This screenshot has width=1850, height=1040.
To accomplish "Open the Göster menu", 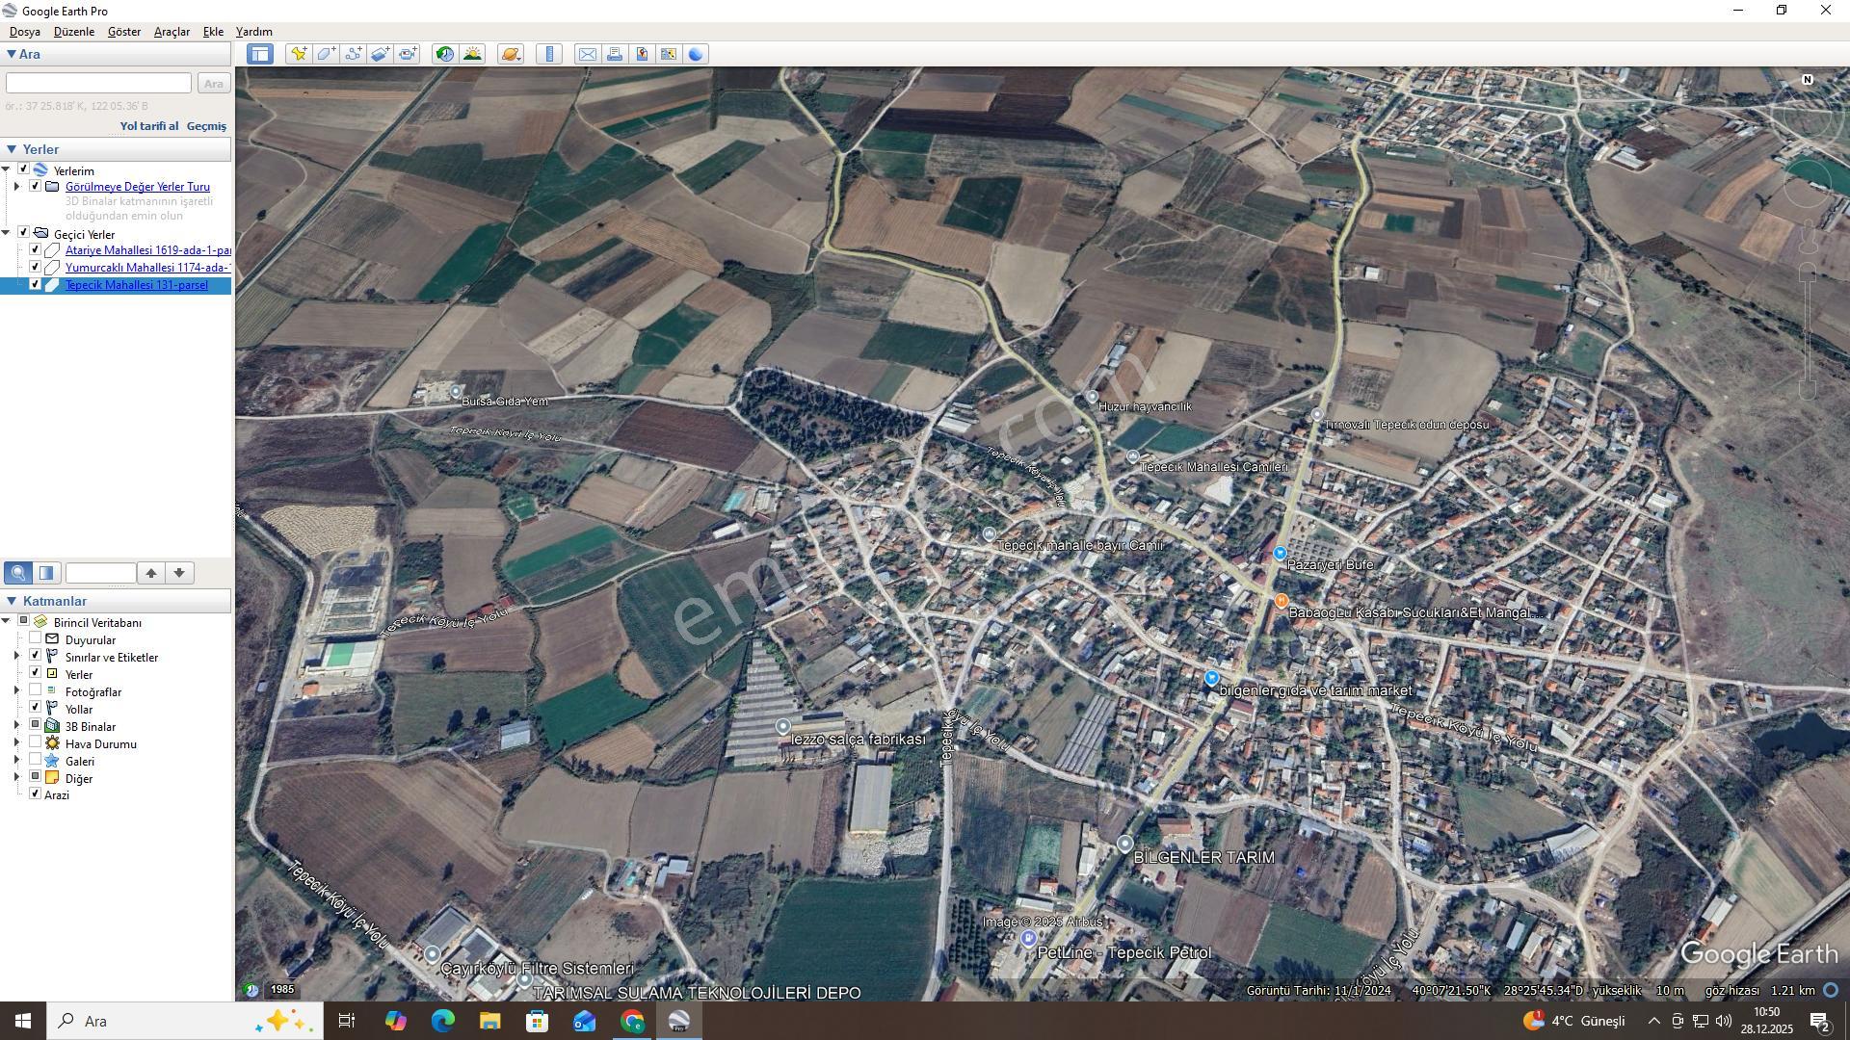I will (x=123, y=32).
